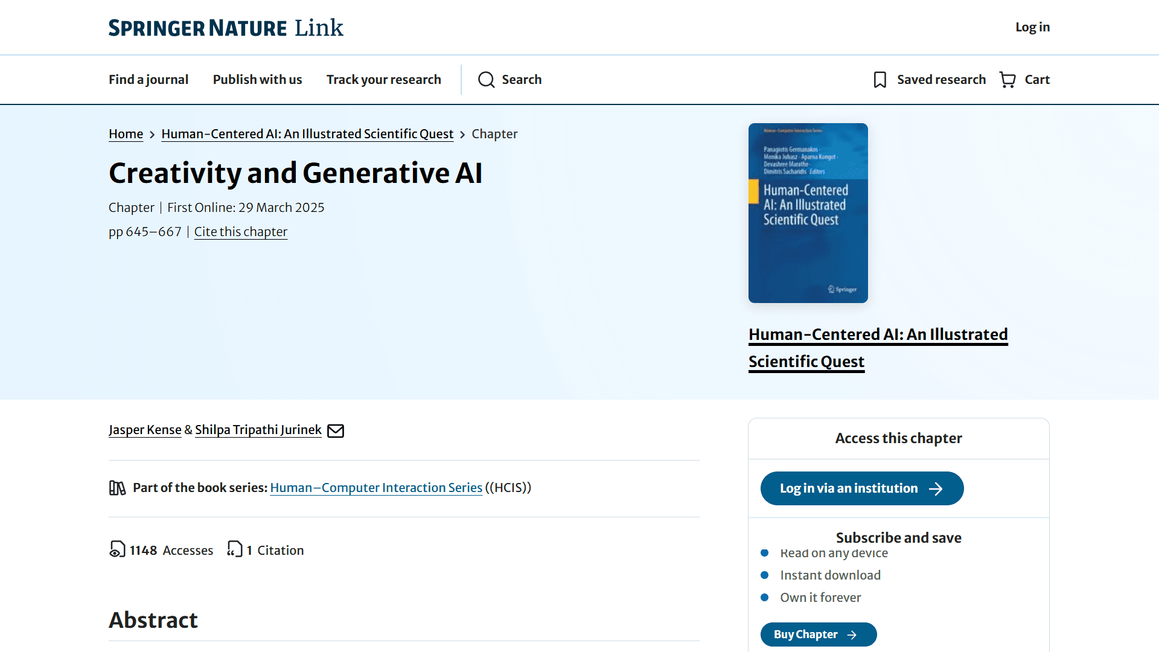Click the accesses metric icon
This screenshot has width=1159, height=652.
click(117, 550)
